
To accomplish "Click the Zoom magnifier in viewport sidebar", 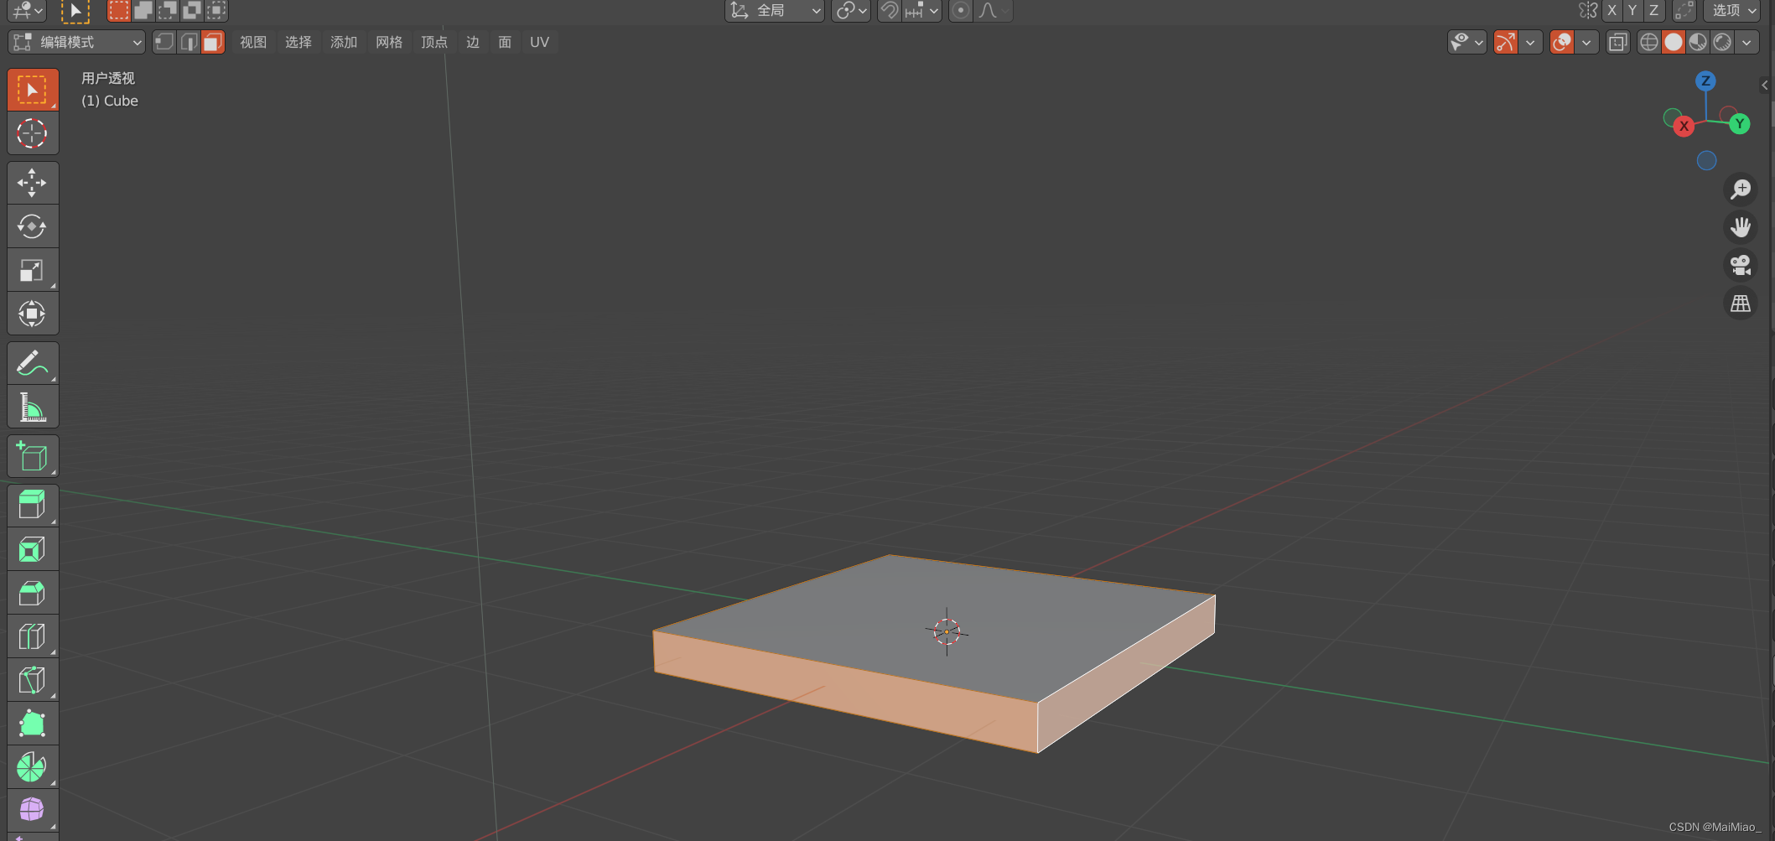I will (x=1740, y=189).
